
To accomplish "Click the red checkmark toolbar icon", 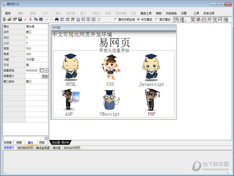I will tap(25, 19).
